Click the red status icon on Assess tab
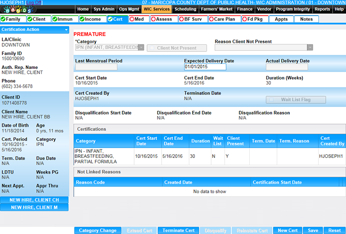Viewport: 346px width, 234px height. (153, 19)
